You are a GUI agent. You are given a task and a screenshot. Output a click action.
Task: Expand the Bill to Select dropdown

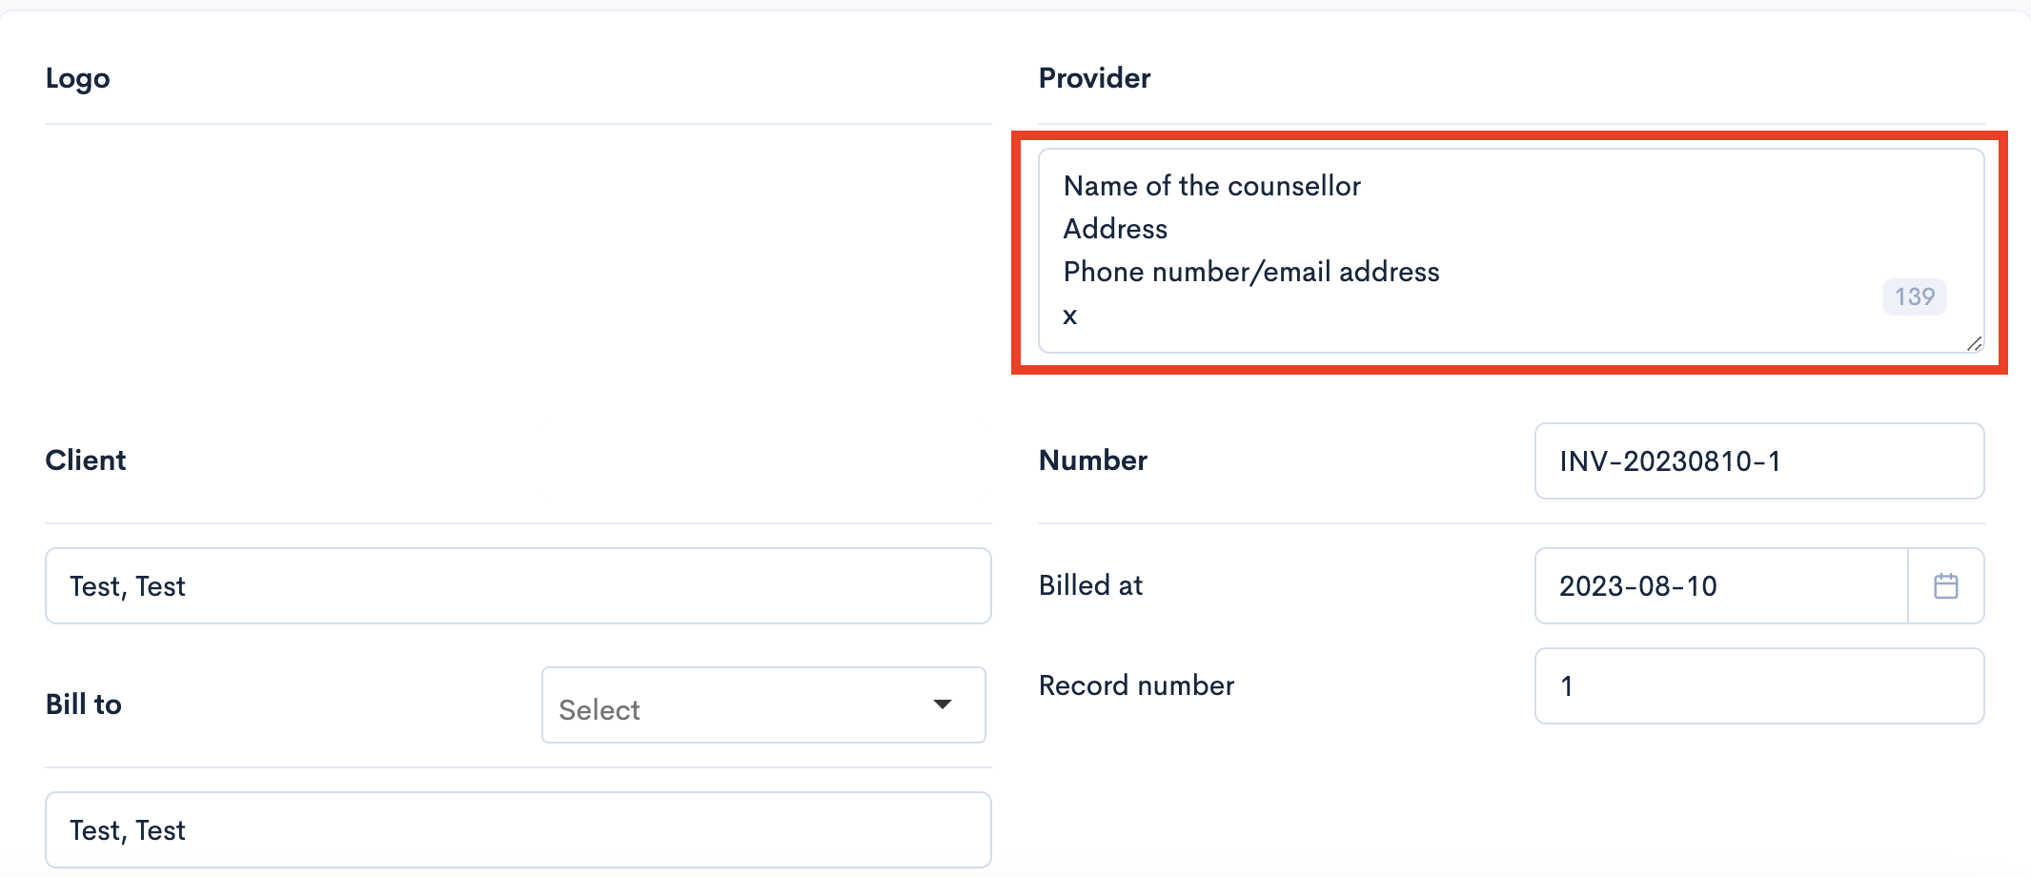click(763, 704)
